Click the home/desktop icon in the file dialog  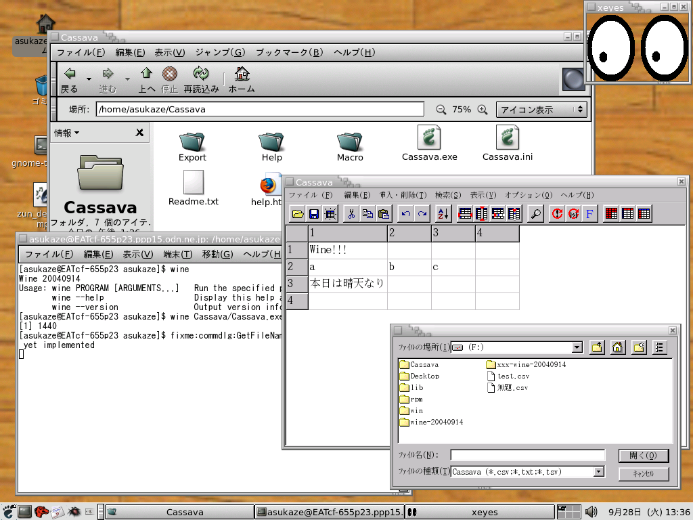[617, 347]
